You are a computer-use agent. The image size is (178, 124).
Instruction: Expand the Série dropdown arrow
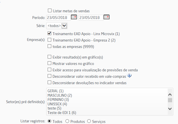[64, 26]
